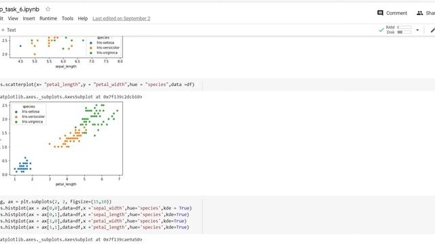Add a new Text cell
Image resolution: width=435 pixels, height=244 pixels.
[x=9, y=30]
